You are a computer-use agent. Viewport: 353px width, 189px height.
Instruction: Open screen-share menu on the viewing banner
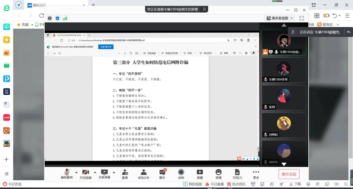tap(204, 9)
